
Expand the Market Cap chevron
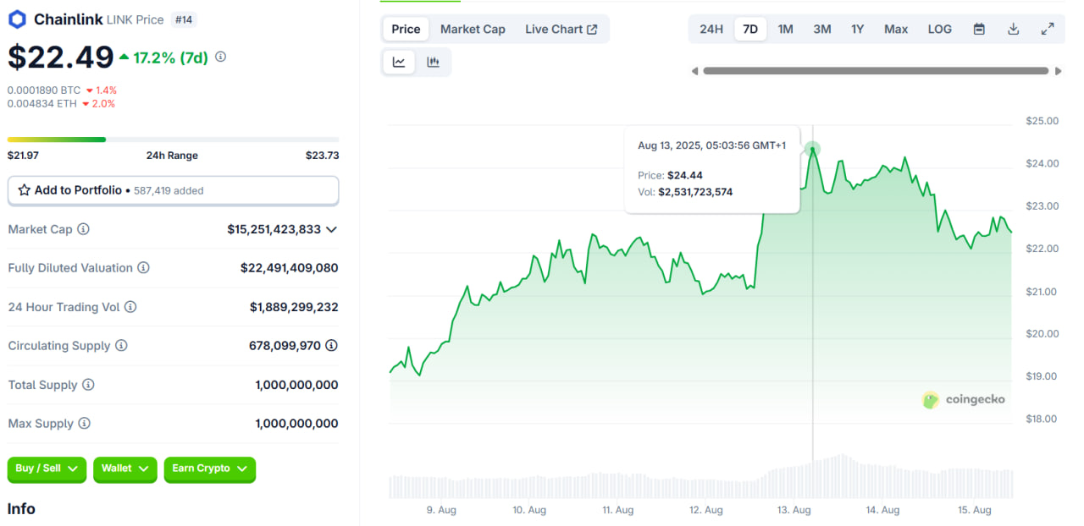[332, 229]
